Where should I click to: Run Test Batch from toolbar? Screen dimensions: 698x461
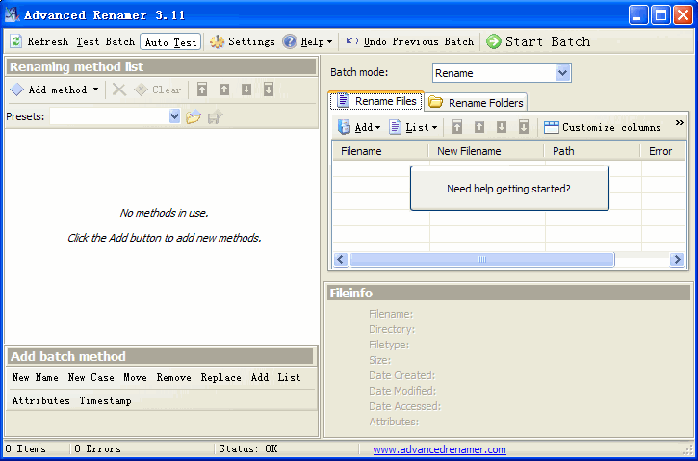(x=106, y=41)
